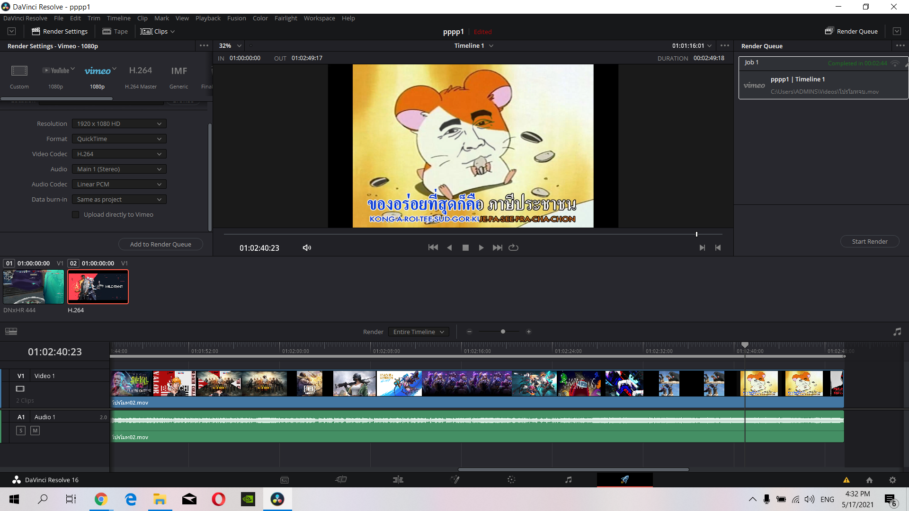Open the File menu
This screenshot has height=511, width=909.
(59, 18)
